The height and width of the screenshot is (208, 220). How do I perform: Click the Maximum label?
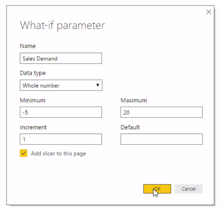tap(134, 100)
